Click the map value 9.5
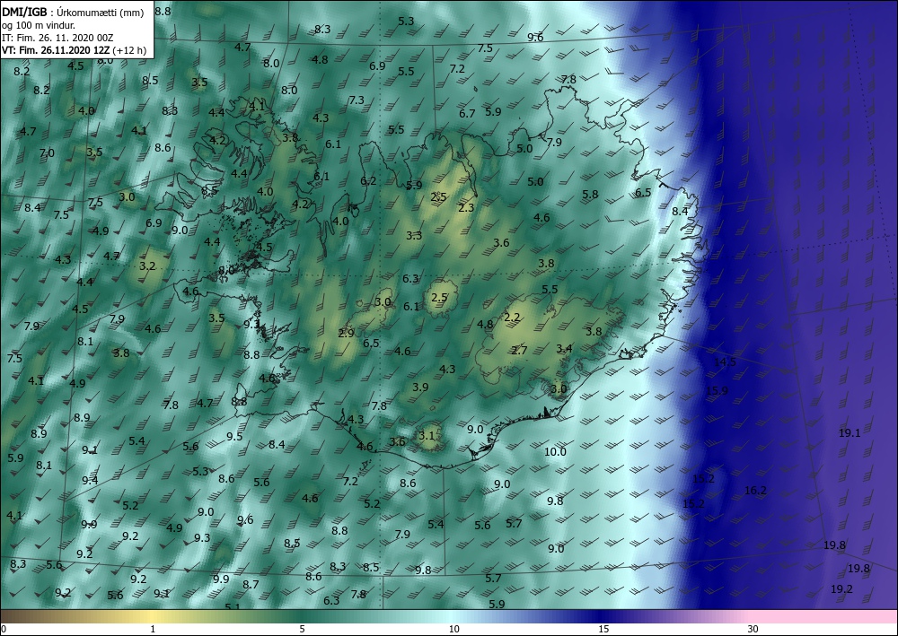Screen dimensions: 898x636 (234, 436)
